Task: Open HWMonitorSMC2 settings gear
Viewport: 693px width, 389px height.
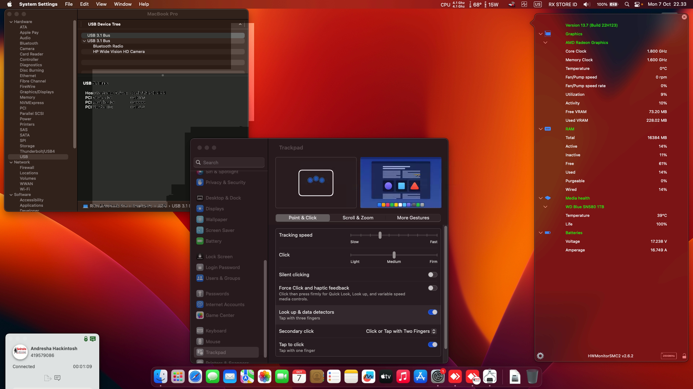Action: coord(540,356)
